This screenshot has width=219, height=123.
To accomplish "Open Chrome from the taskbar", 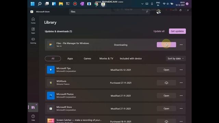I will point(96,4).
